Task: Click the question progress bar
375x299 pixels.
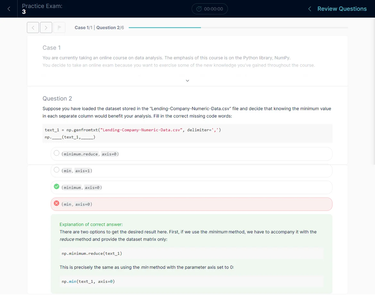Action: click(238, 28)
